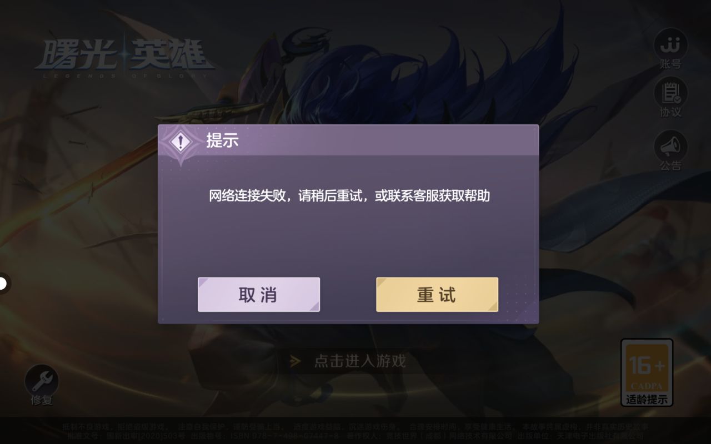The image size is (711, 444).
Task: Tap the 协议 text label
Action: [670, 113]
